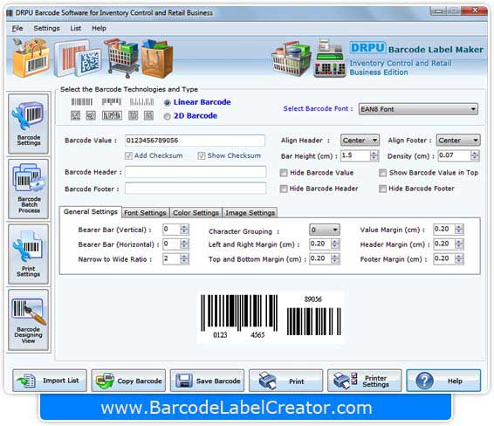Click the first 2D barcode sample icon

coord(75,115)
